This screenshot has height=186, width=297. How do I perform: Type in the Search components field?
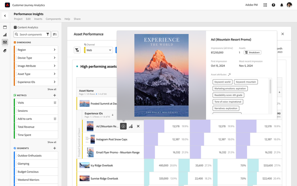point(32,35)
